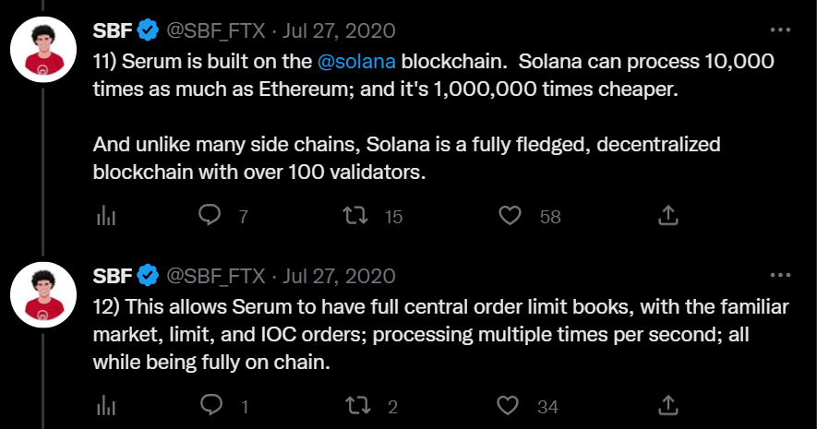Click the verified badge on tweet 11

(148, 30)
